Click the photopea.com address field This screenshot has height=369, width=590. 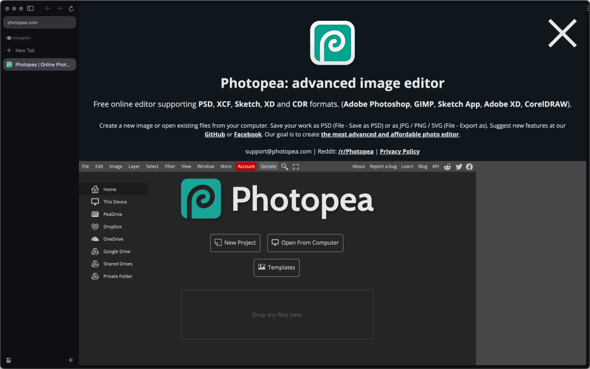point(39,22)
